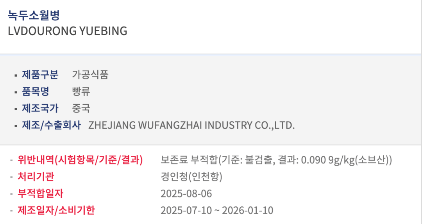
Task: Select the 제품구분 label
Action: [40, 74]
